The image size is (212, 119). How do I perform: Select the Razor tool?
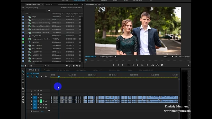[23, 88]
